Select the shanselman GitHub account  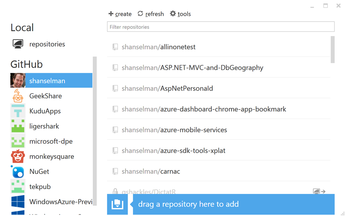pyautogui.click(x=47, y=81)
